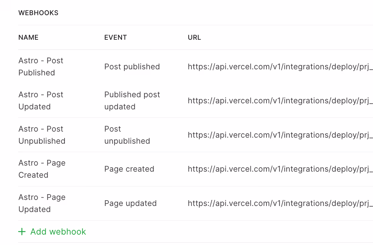Select the Astro - Post Updated webhook

pyautogui.click(x=41, y=101)
